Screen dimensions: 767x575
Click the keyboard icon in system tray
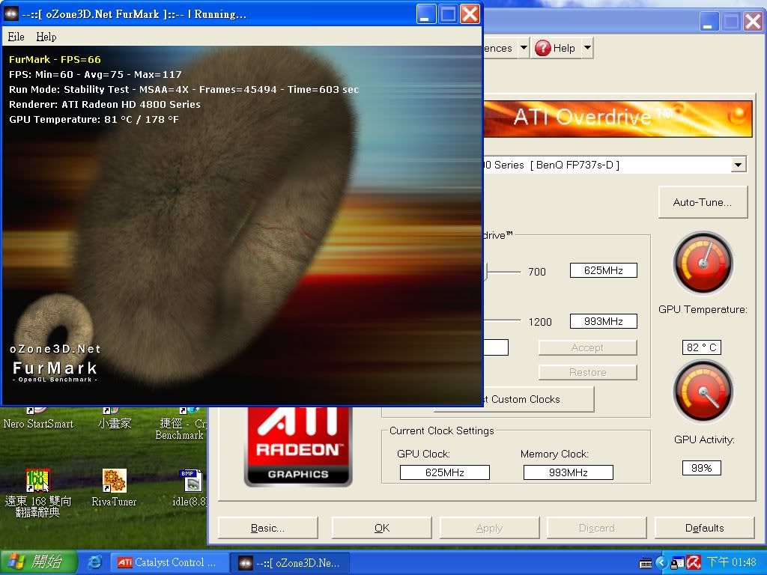click(x=646, y=562)
